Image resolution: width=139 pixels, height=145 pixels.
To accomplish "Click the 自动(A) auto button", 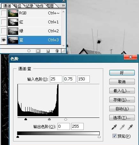I will point(122,109).
